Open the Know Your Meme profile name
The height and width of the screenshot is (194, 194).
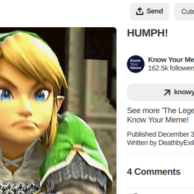[x=171, y=60]
